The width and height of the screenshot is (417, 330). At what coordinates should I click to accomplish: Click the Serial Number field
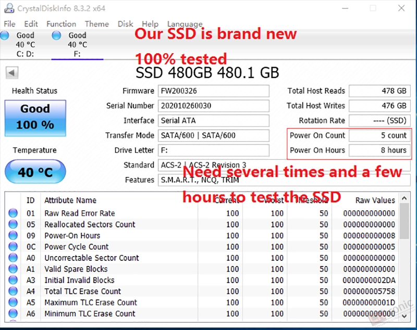pos(214,106)
